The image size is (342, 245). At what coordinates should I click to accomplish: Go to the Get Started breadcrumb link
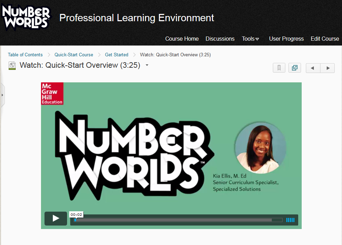[116, 55]
